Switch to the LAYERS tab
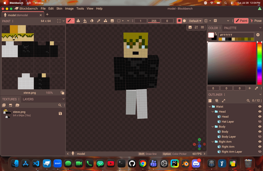Viewport: 263px width, 171px height. click(x=28, y=99)
